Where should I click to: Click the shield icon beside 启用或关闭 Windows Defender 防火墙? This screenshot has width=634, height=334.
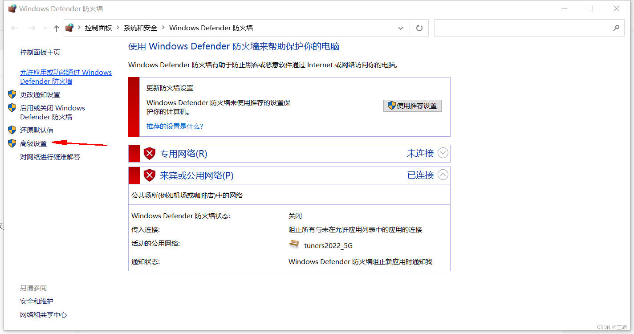(x=12, y=108)
